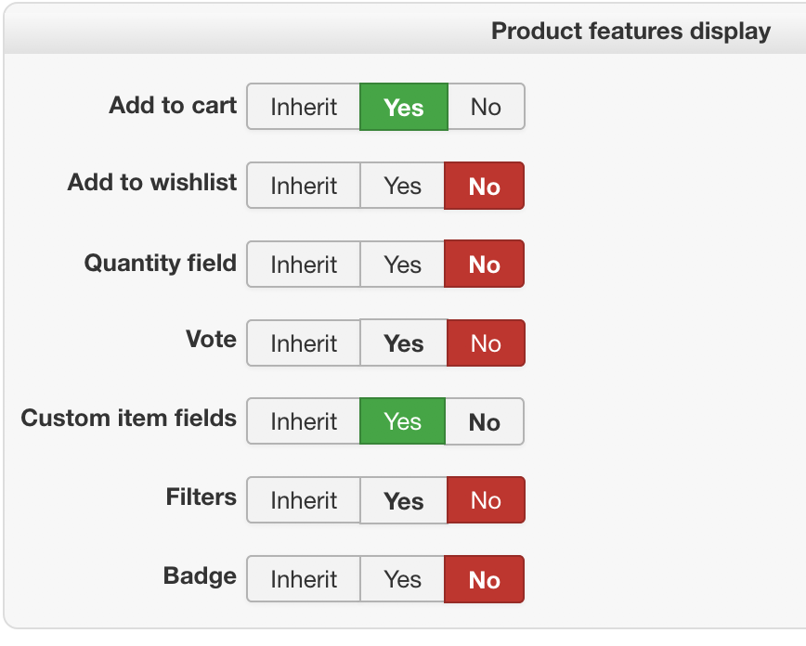The width and height of the screenshot is (806, 646).
Task: Select Yes for Custom item fields
Action: 402,421
